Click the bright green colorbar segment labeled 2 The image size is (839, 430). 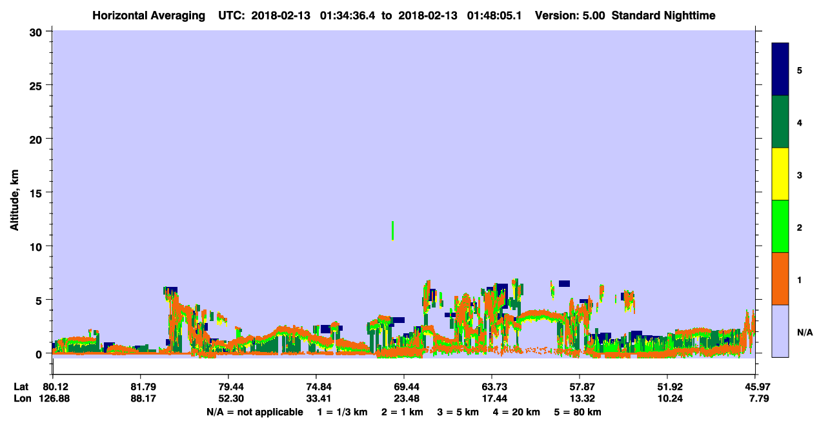click(780, 226)
